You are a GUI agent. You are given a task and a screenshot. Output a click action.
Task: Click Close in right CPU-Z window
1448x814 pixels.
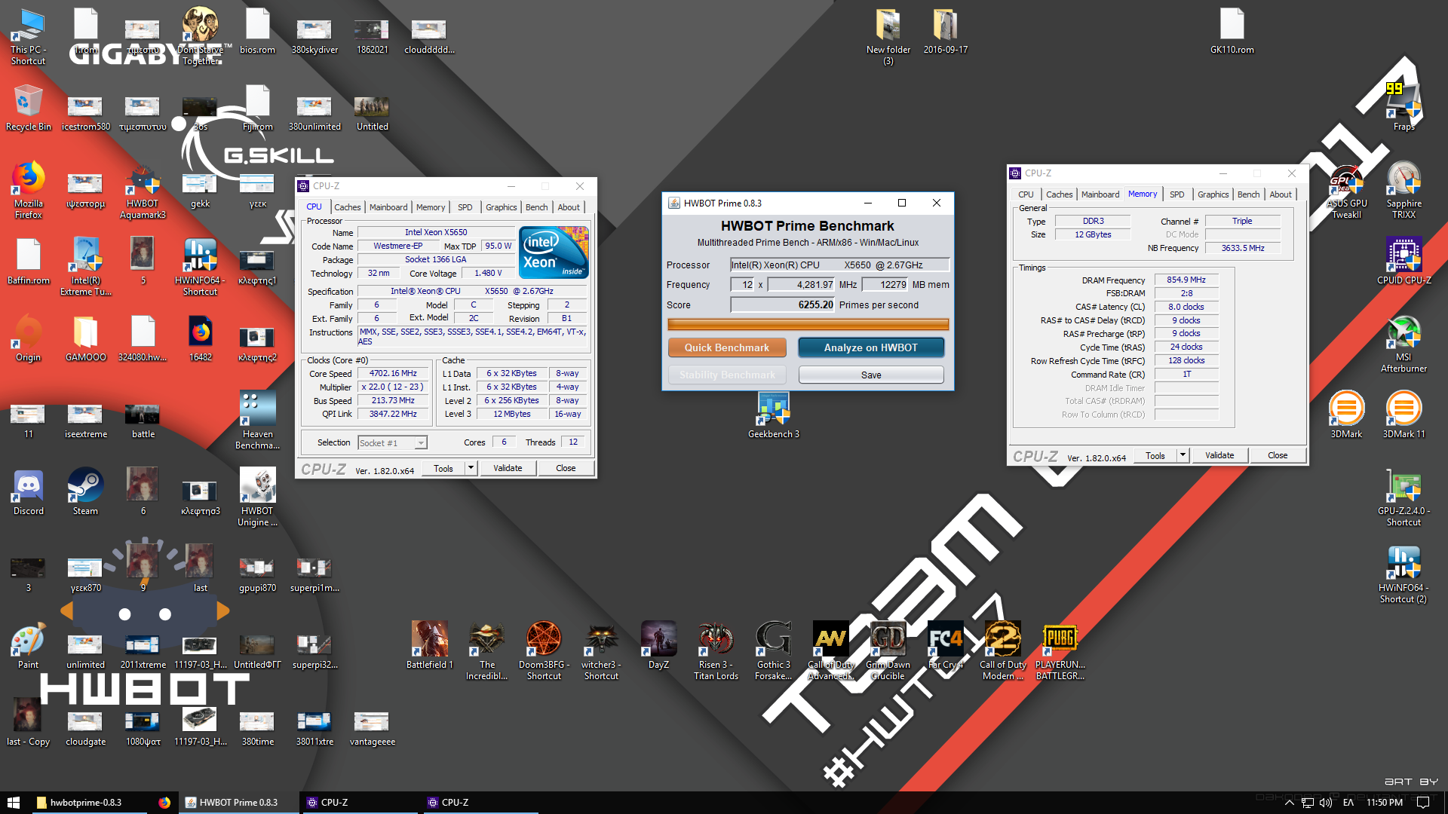pos(1278,455)
